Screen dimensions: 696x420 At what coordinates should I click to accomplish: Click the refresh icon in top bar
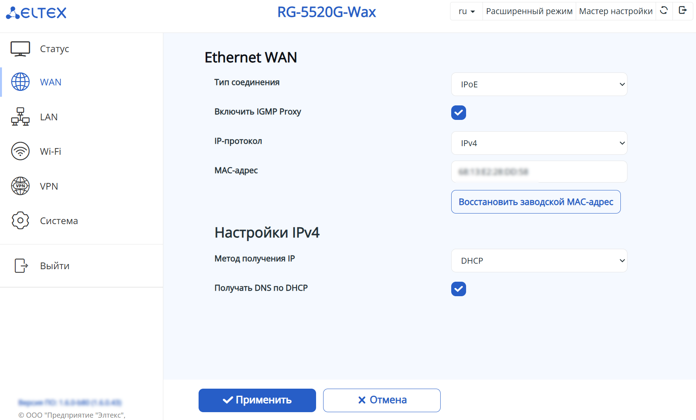664,11
